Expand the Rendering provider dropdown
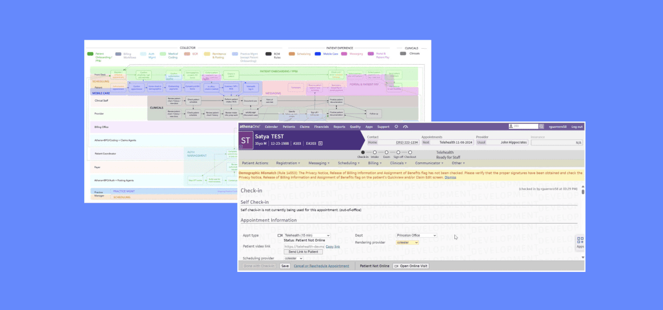This screenshot has height=310, width=663. pyautogui.click(x=407, y=242)
